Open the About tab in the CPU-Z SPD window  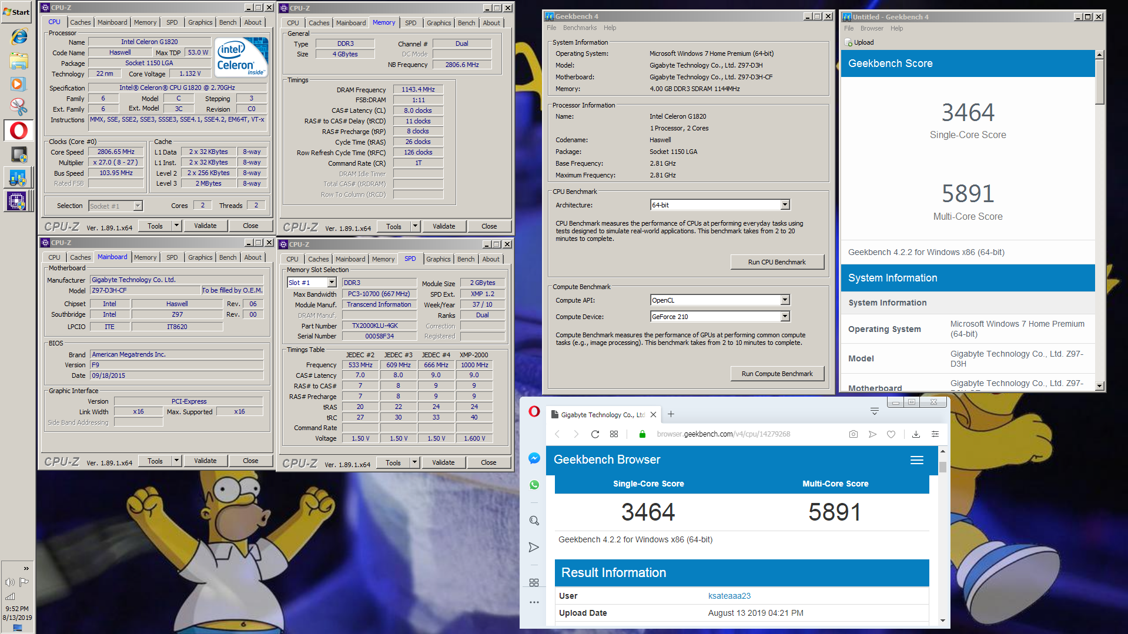coord(491,259)
